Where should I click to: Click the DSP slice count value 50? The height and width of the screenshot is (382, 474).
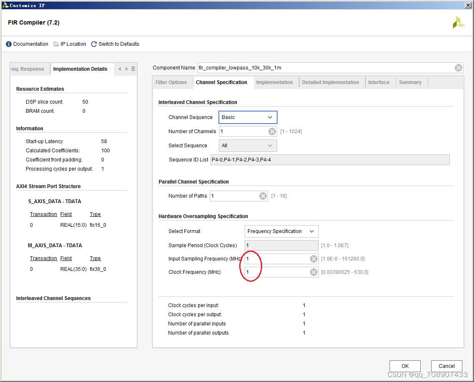(85, 102)
